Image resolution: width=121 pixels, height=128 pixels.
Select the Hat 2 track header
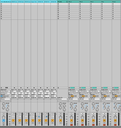click(84, 2)
